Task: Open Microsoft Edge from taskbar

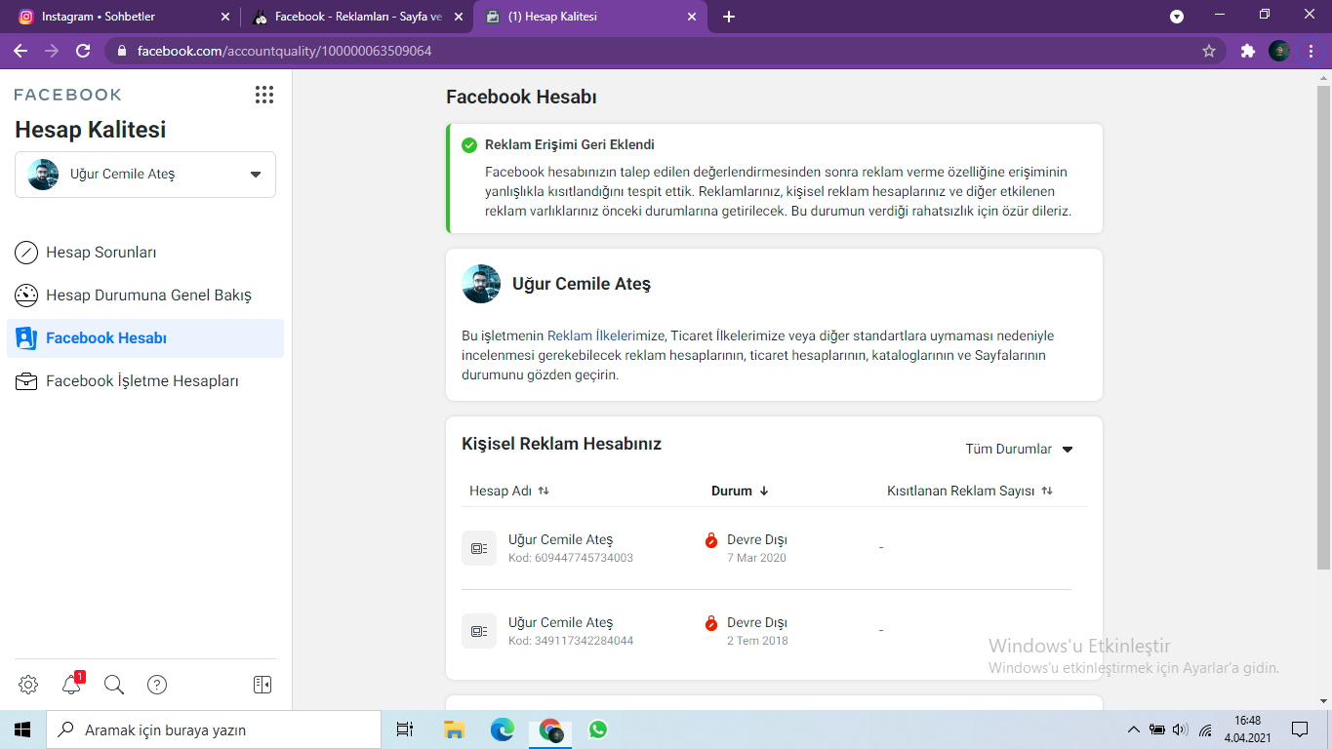Action: tap(503, 729)
